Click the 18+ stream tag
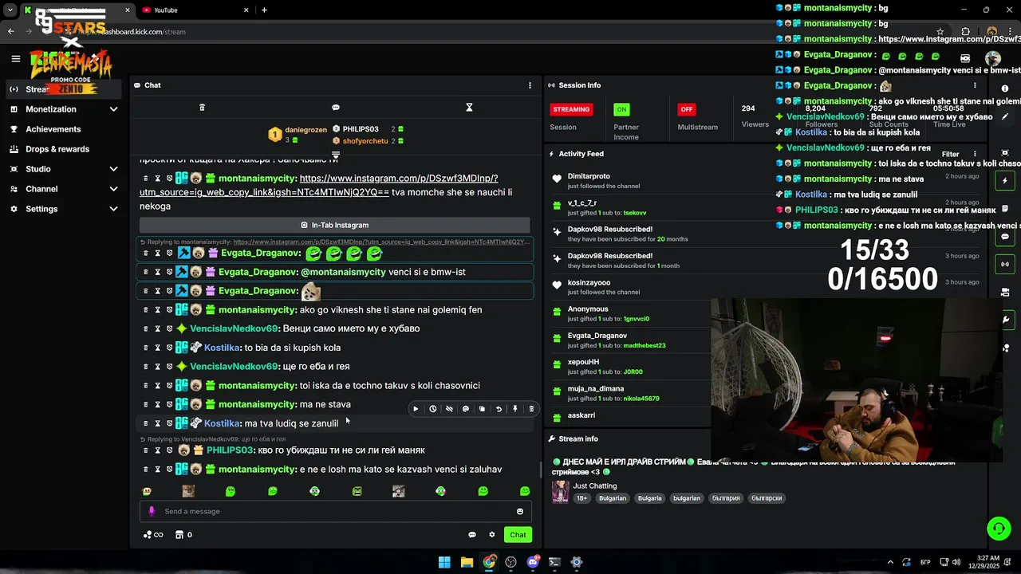The image size is (1021, 574). point(582,498)
